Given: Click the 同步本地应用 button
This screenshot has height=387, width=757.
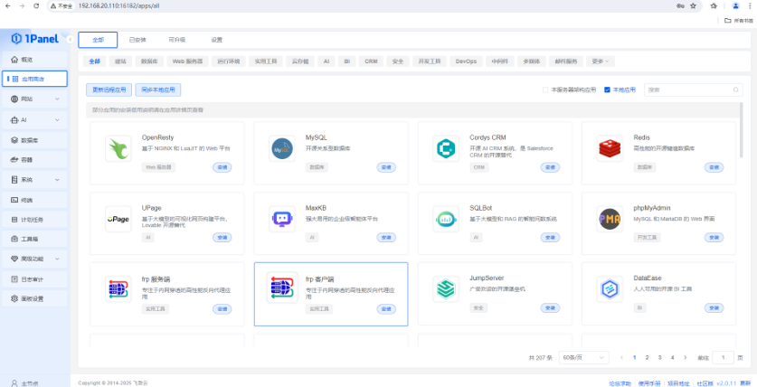Looking at the screenshot, I should [x=158, y=90].
